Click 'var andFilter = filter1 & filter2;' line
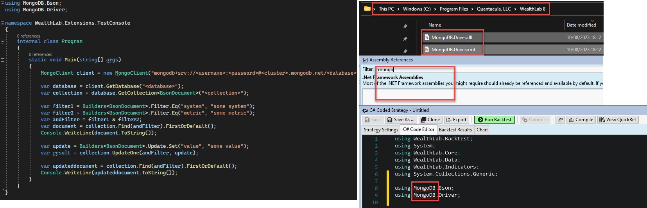The image size is (647, 208). coord(91,120)
